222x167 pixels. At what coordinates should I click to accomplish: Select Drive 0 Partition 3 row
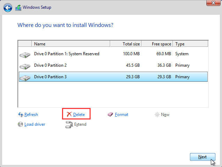pyautogui.click(x=113, y=77)
